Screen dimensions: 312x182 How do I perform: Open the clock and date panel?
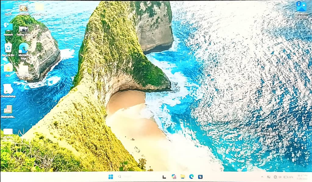point(302,177)
